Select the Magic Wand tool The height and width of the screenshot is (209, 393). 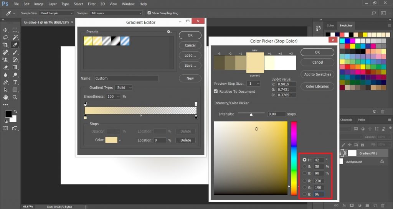[15, 38]
